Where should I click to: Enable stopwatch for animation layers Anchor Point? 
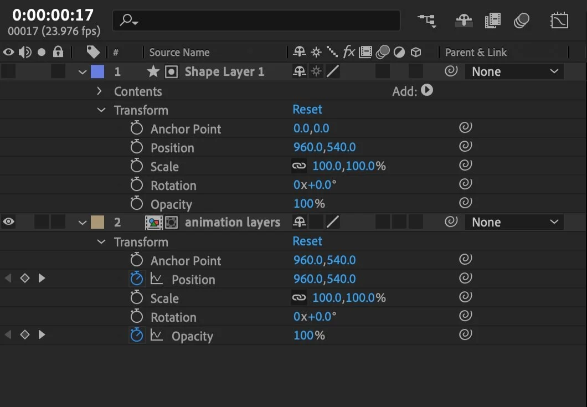[137, 260]
